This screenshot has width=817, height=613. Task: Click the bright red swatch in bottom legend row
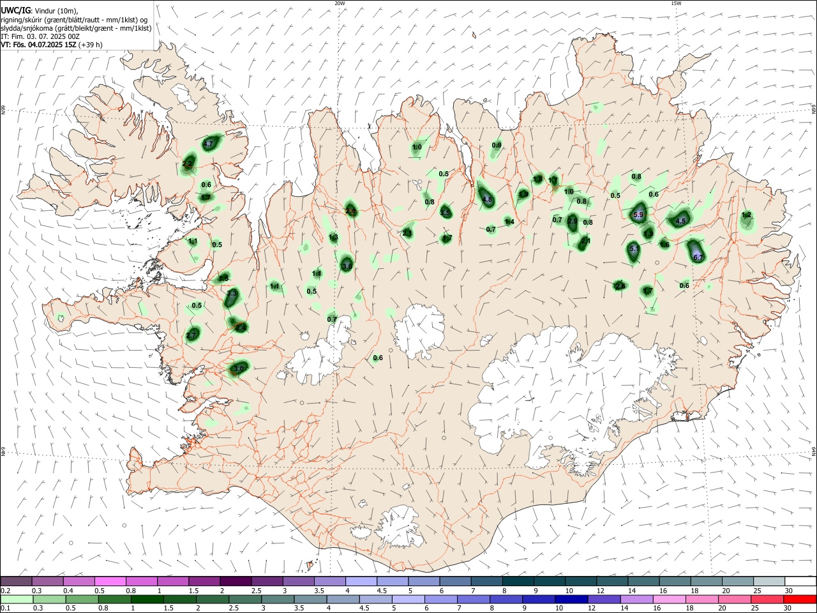click(800, 600)
